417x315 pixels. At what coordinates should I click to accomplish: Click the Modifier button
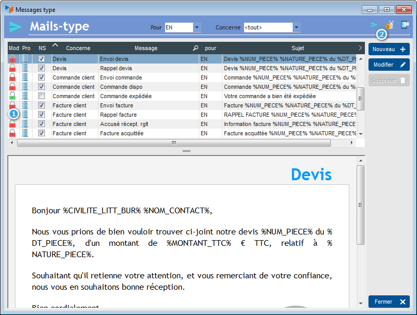(389, 65)
